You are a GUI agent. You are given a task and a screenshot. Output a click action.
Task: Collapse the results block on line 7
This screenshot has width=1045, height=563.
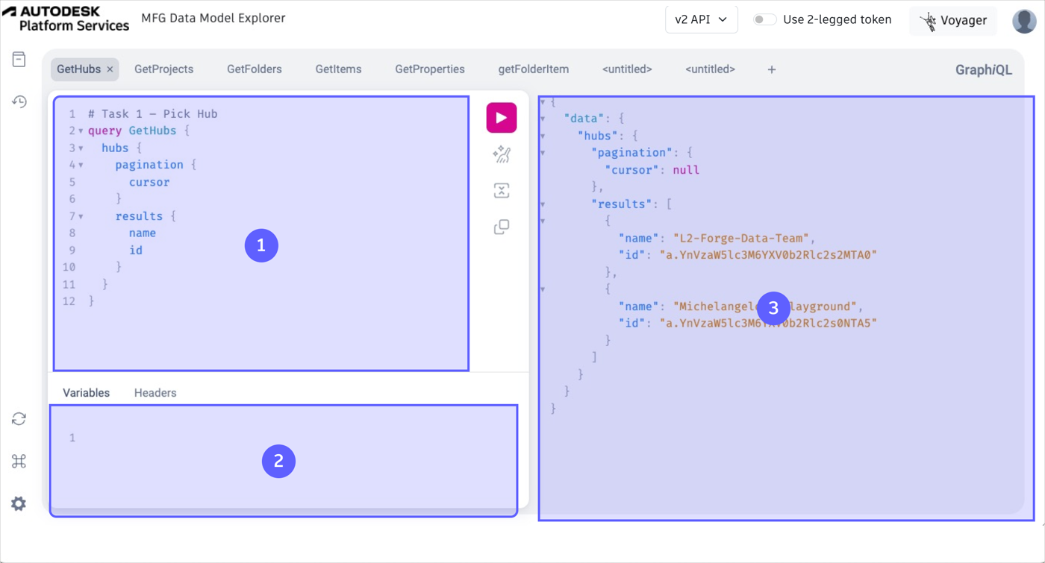tap(81, 217)
